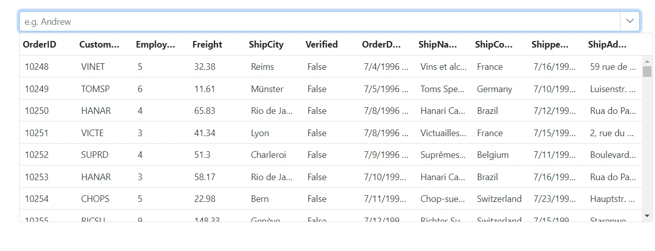Click the Münster ship city cell
655x251 pixels.
tap(267, 89)
